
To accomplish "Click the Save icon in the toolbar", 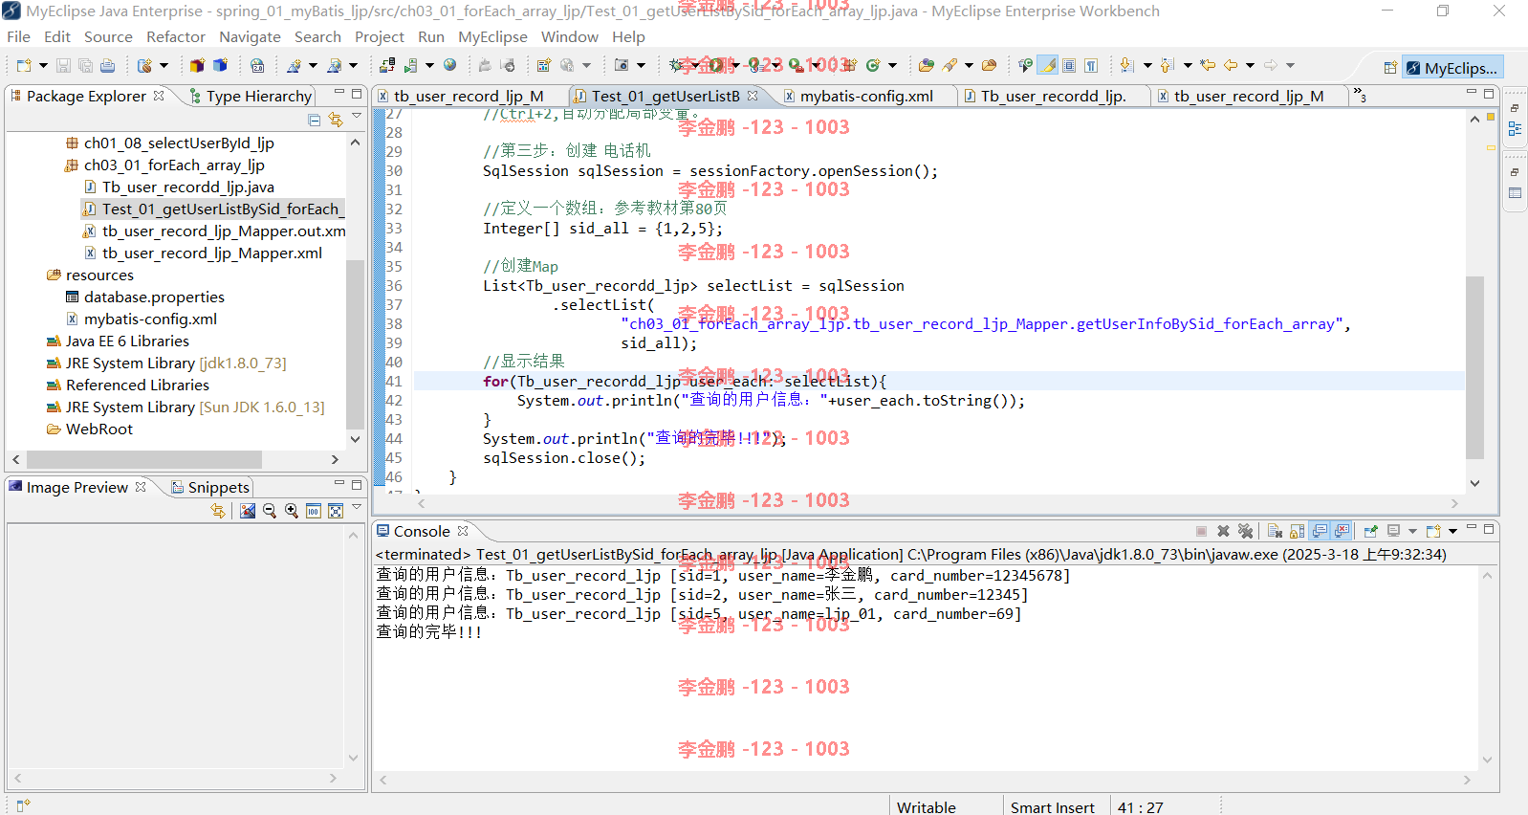I will (x=63, y=65).
